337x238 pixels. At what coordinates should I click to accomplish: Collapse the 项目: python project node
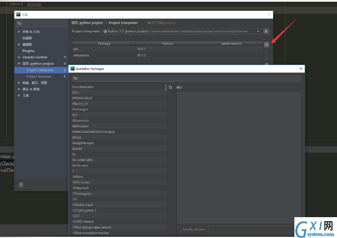pyautogui.click(x=19, y=64)
